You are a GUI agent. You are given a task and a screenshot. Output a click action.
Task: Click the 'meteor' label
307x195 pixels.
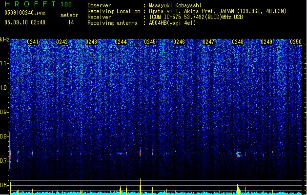(x=69, y=15)
